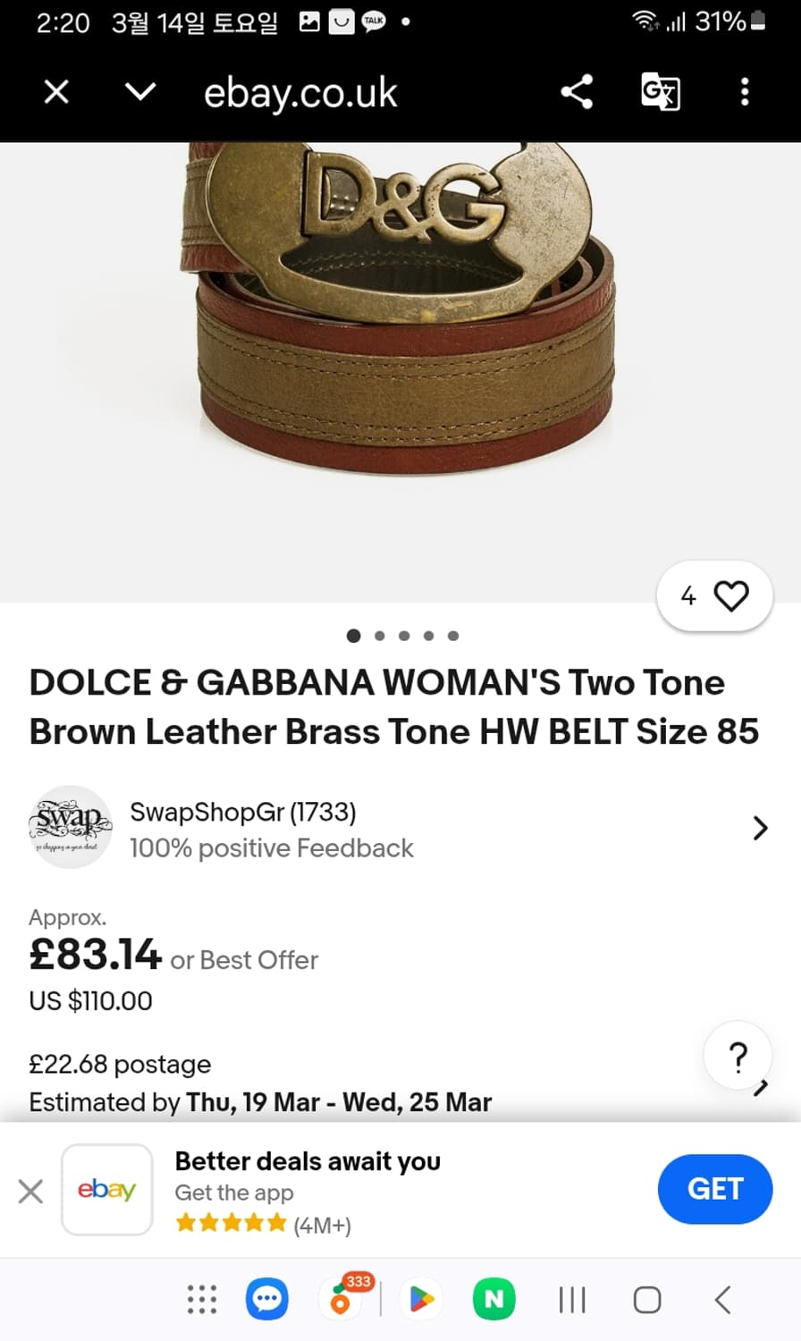The image size is (801, 1341).
Task: Jump to the last image carousel dot
Action: click(x=453, y=636)
